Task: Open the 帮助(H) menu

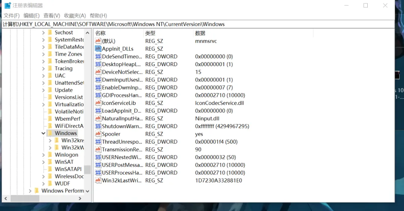Action: click(98, 16)
